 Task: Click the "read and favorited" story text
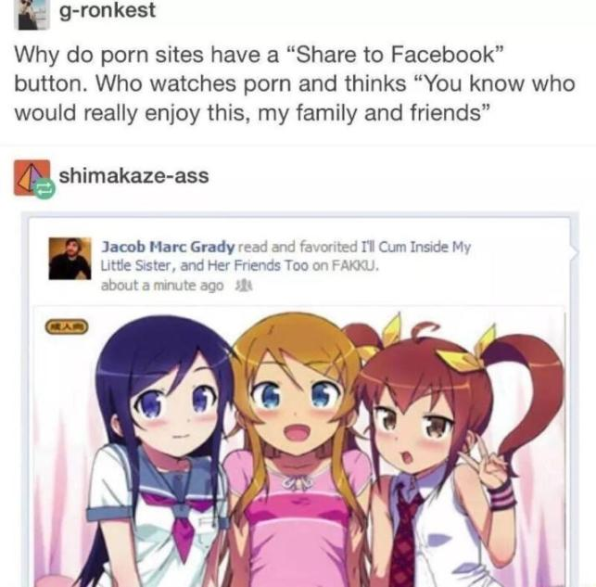(298, 247)
